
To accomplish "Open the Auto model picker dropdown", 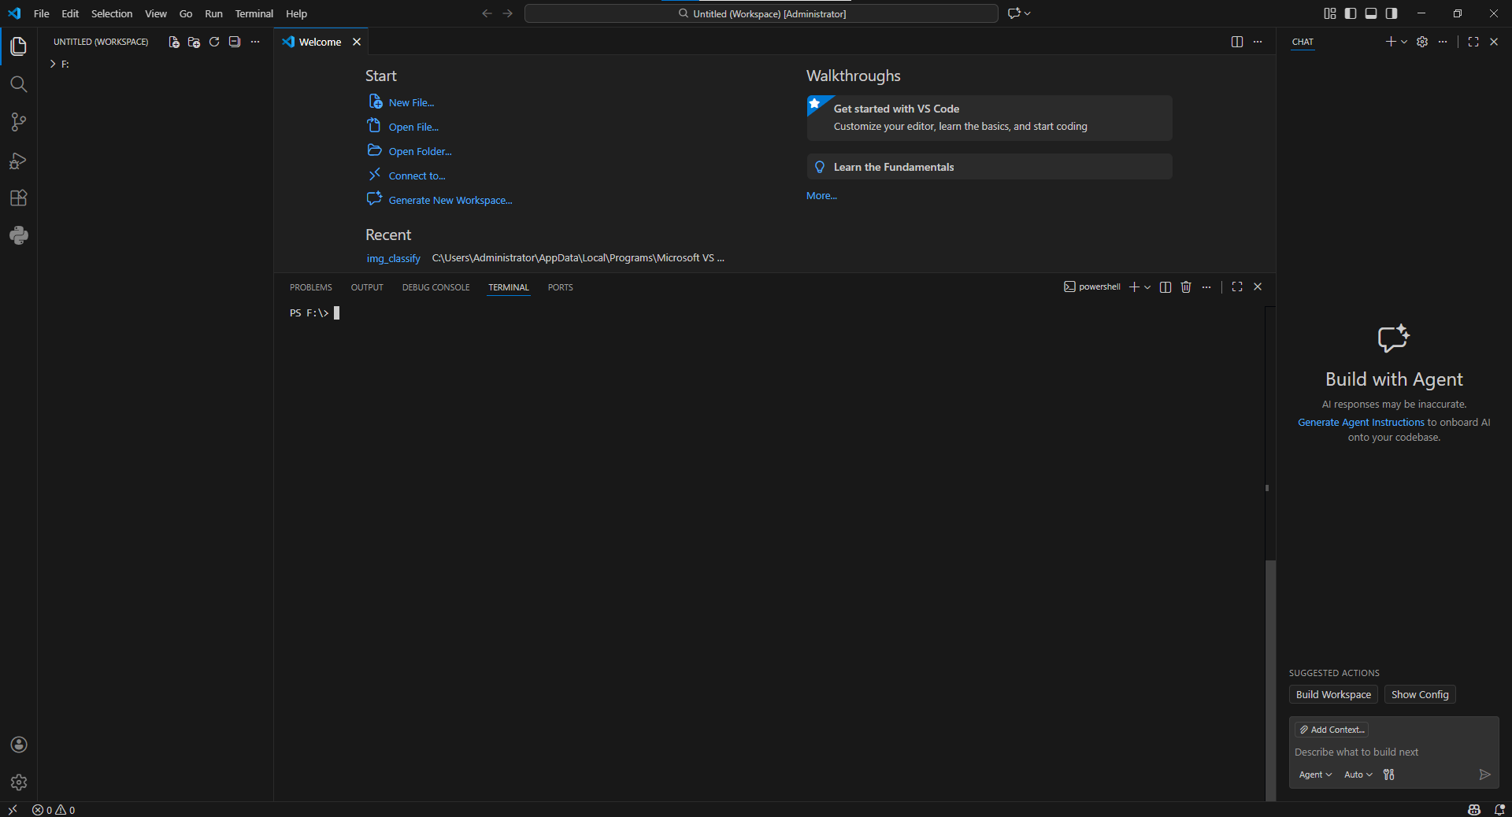I will (1358, 774).
